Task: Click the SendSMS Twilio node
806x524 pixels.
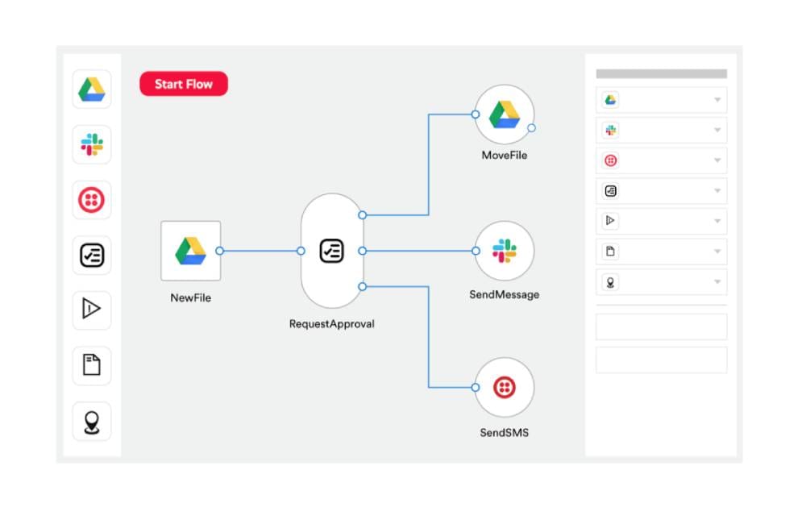Action: pyautogui.click(x=505, y=387)
